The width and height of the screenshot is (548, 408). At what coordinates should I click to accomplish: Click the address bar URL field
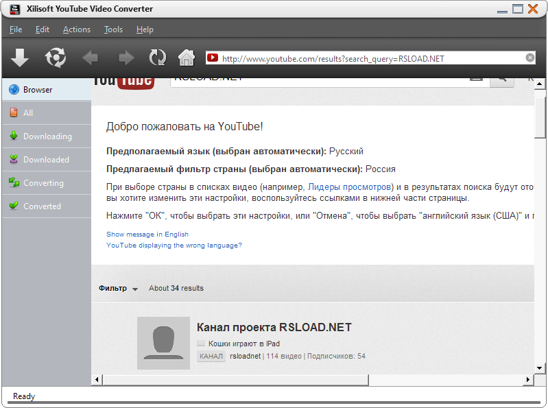point(370,59)
